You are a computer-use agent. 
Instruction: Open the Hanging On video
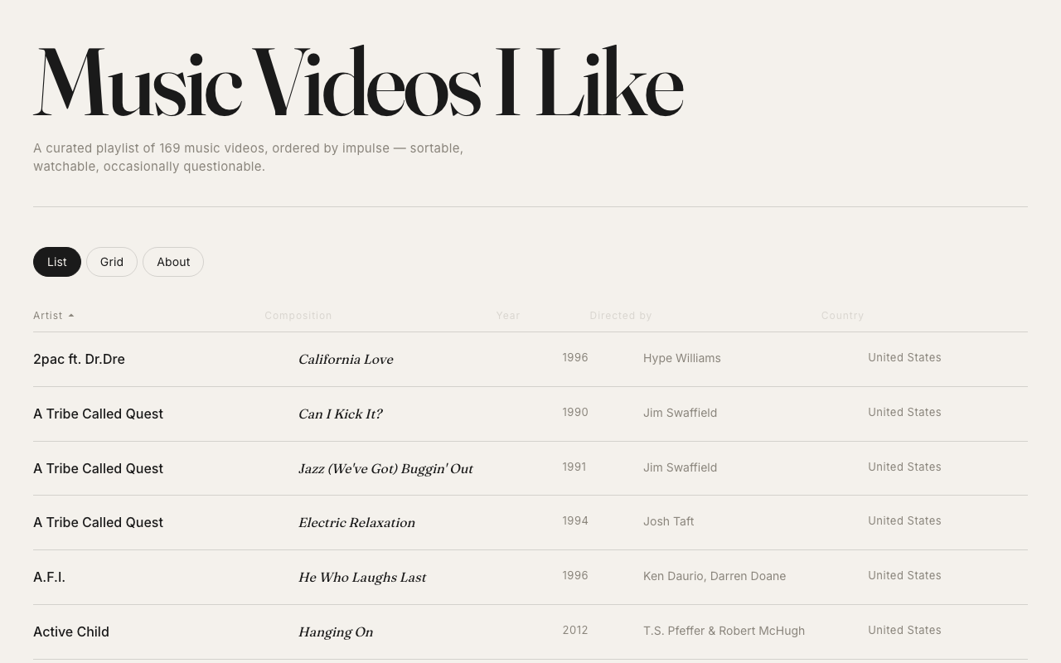click(336, 632)
